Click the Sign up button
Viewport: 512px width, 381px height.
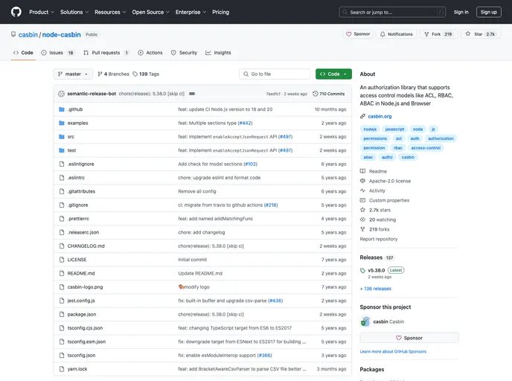pos(488,12)
